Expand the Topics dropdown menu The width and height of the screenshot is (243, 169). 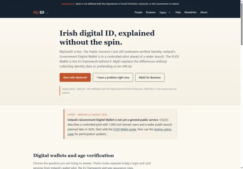[x=165, y=13]
